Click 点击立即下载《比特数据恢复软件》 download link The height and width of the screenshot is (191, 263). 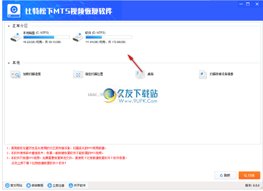click(x=39, y=163)
